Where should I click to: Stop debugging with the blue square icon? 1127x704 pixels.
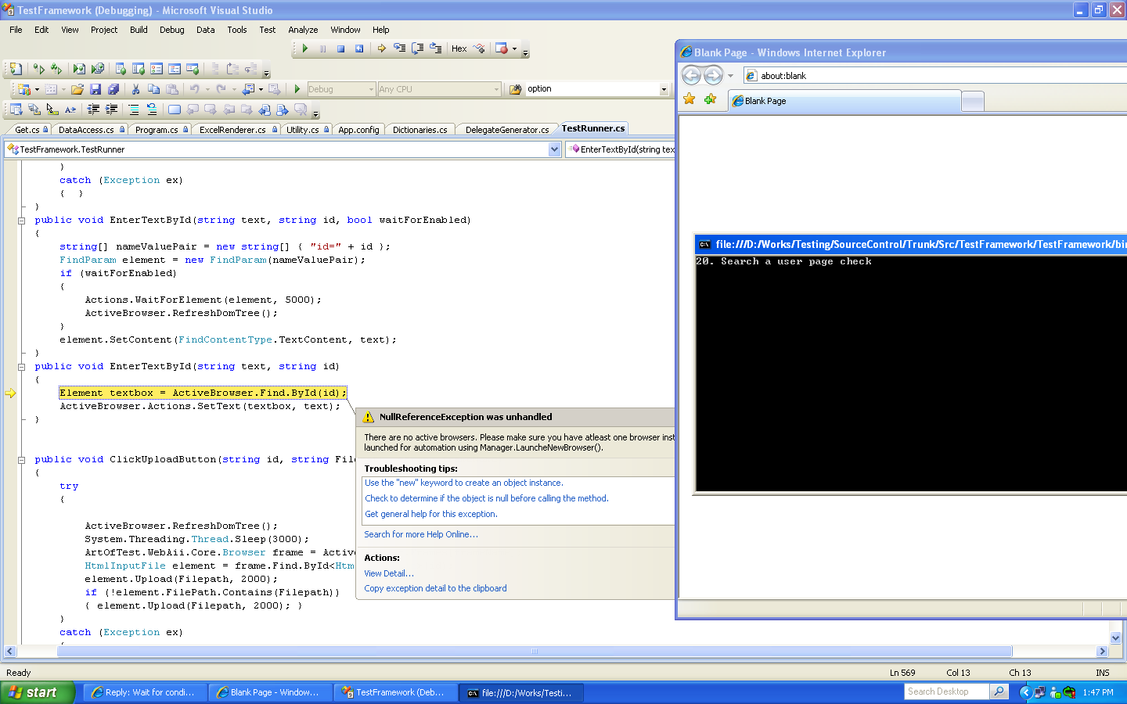340,48
